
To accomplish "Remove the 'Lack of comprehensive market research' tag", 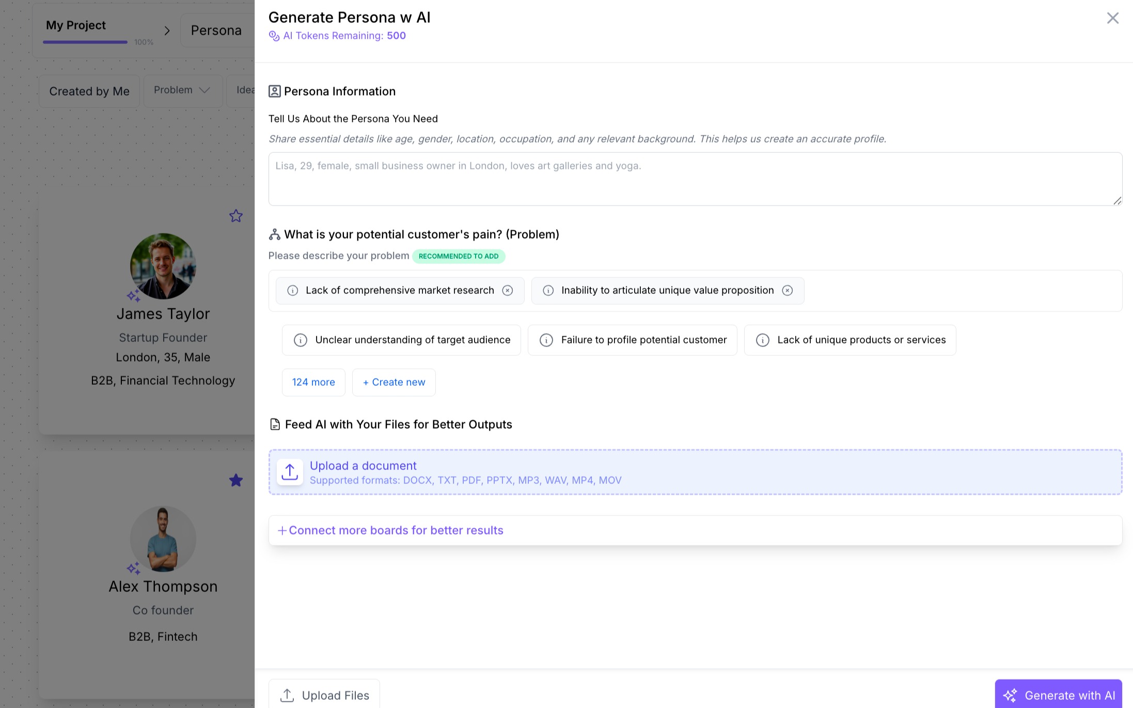I will pos(508,290).
